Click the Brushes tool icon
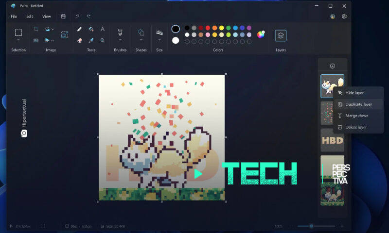Image resolution: width=389 pixels, height=233 pixels. pos(120,33)
